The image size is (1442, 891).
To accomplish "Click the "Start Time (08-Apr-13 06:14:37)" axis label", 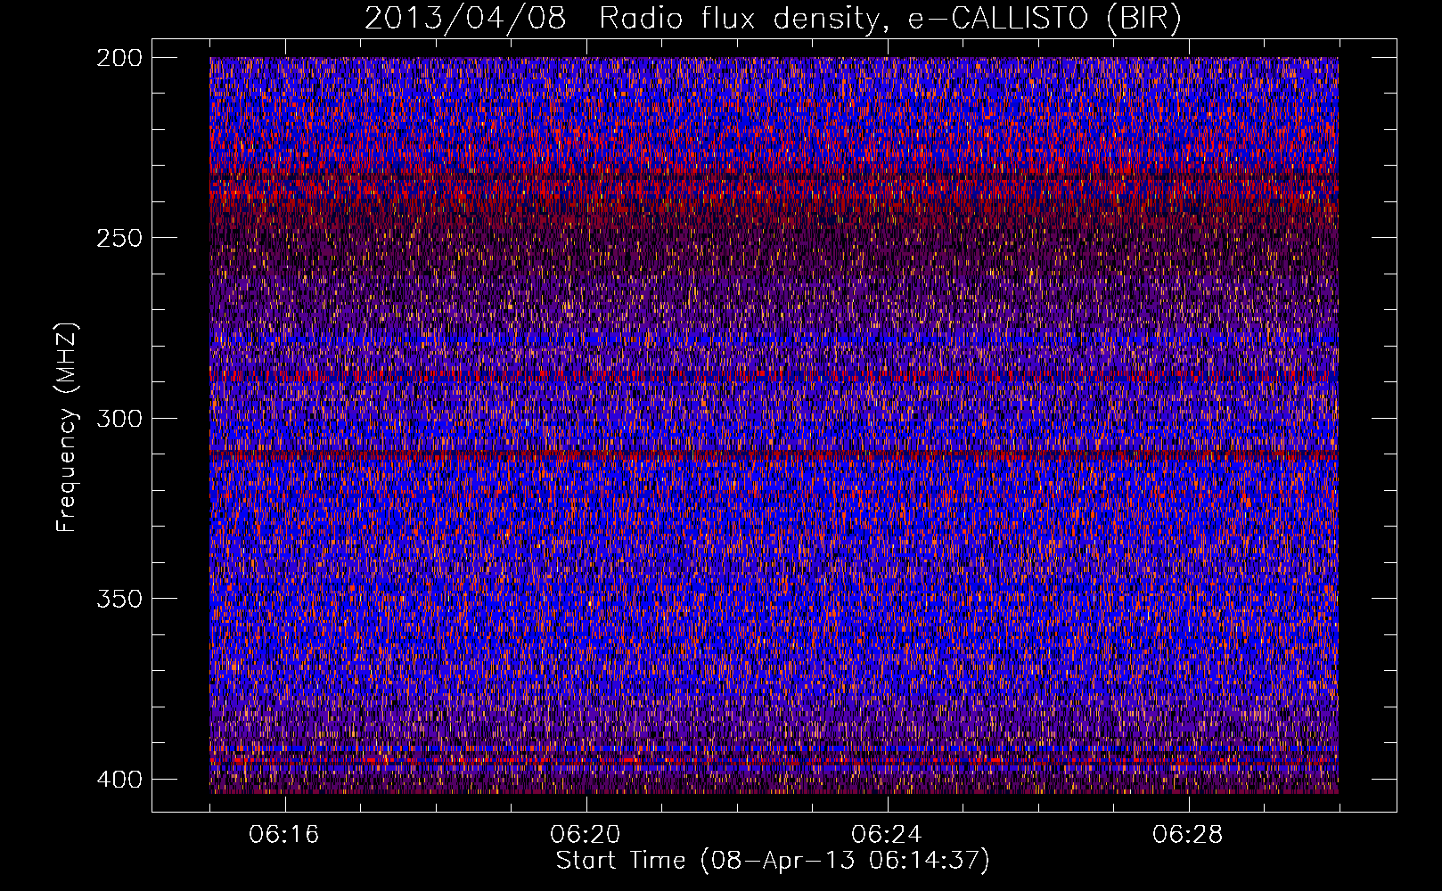I will coord(773,861).
